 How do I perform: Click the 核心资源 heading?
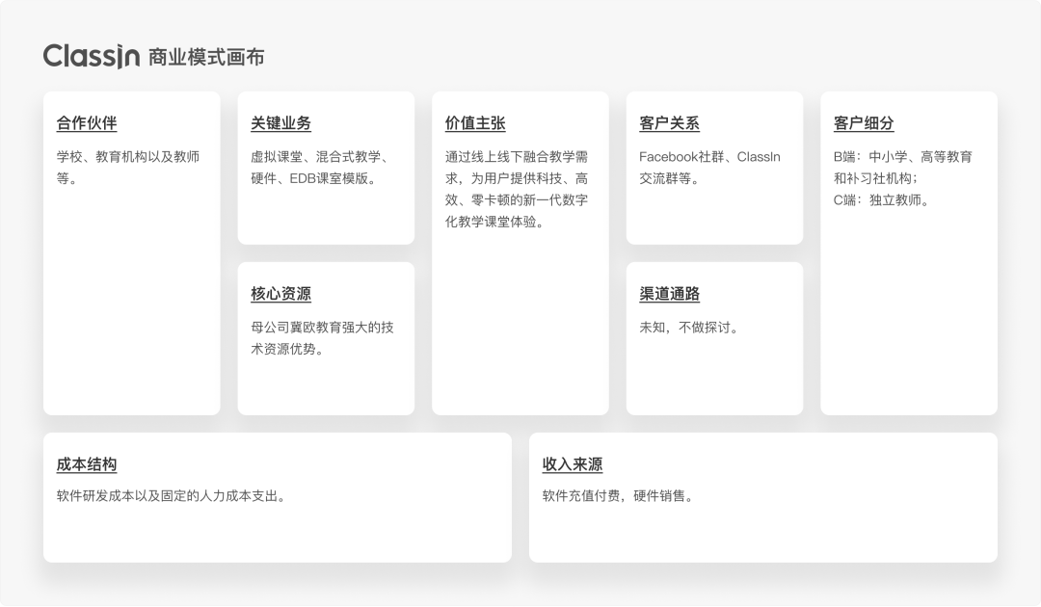[x=280, y=294]
